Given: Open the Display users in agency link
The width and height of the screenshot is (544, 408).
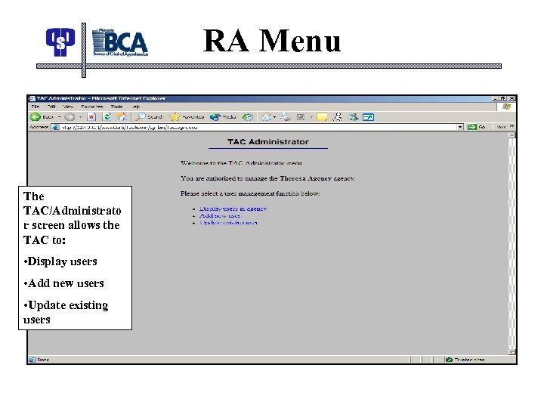Looking at the screenshot, I should (x=233, y=209).
